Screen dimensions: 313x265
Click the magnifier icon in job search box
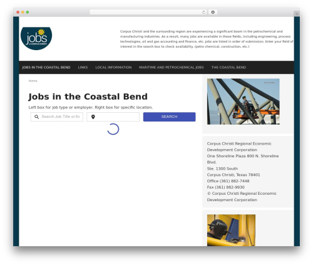point(36,117)
